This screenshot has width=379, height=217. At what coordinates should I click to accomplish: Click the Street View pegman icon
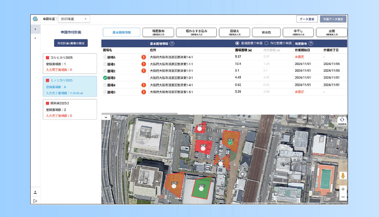(343, 176)
